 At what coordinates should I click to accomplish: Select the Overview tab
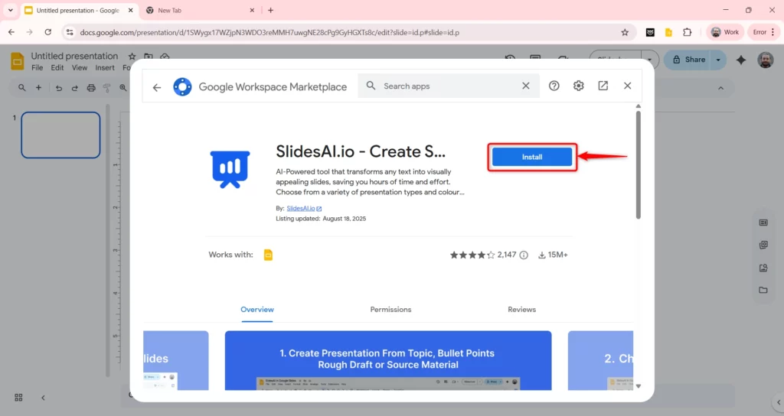(x=257, y=310)
